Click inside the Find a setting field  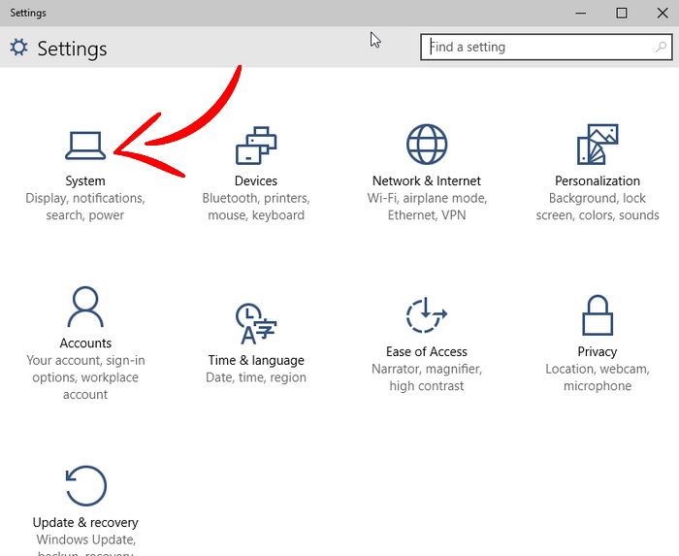coord(545,47)
